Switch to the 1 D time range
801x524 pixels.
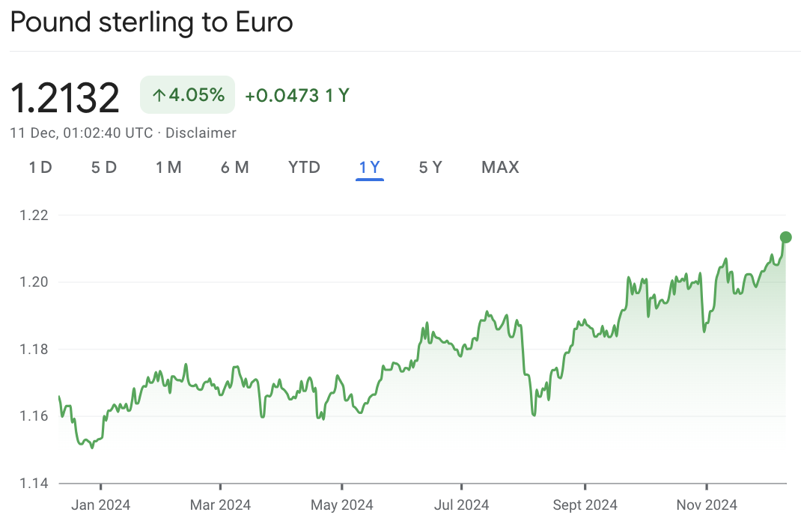click(40, 167)
